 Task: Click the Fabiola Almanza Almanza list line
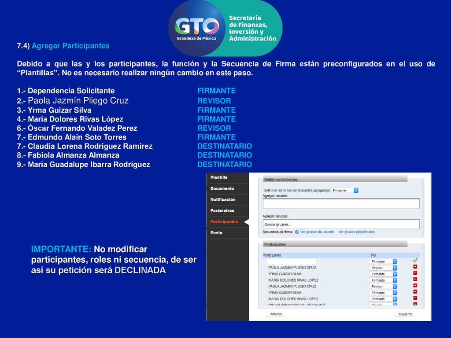68,155
